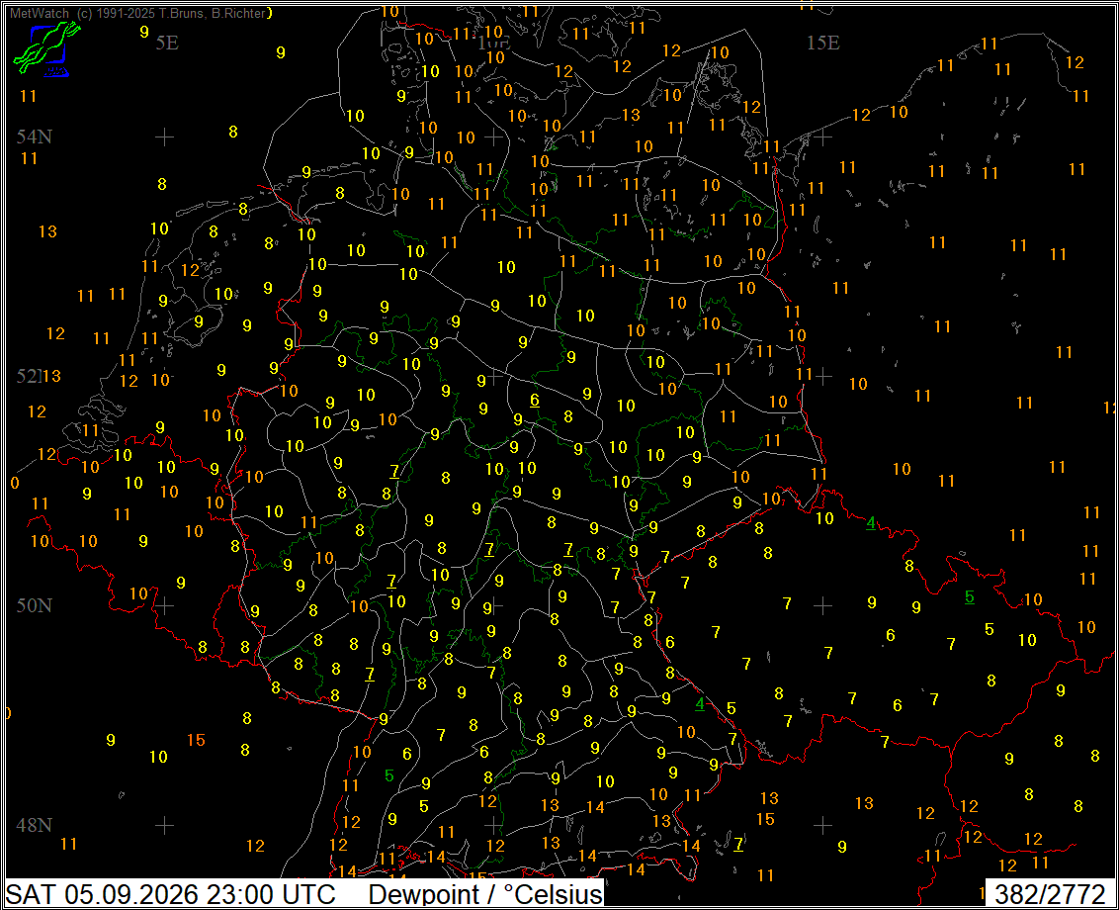
Task: Select the underlined 6 dewpoint station value
Action: [535, 400]
